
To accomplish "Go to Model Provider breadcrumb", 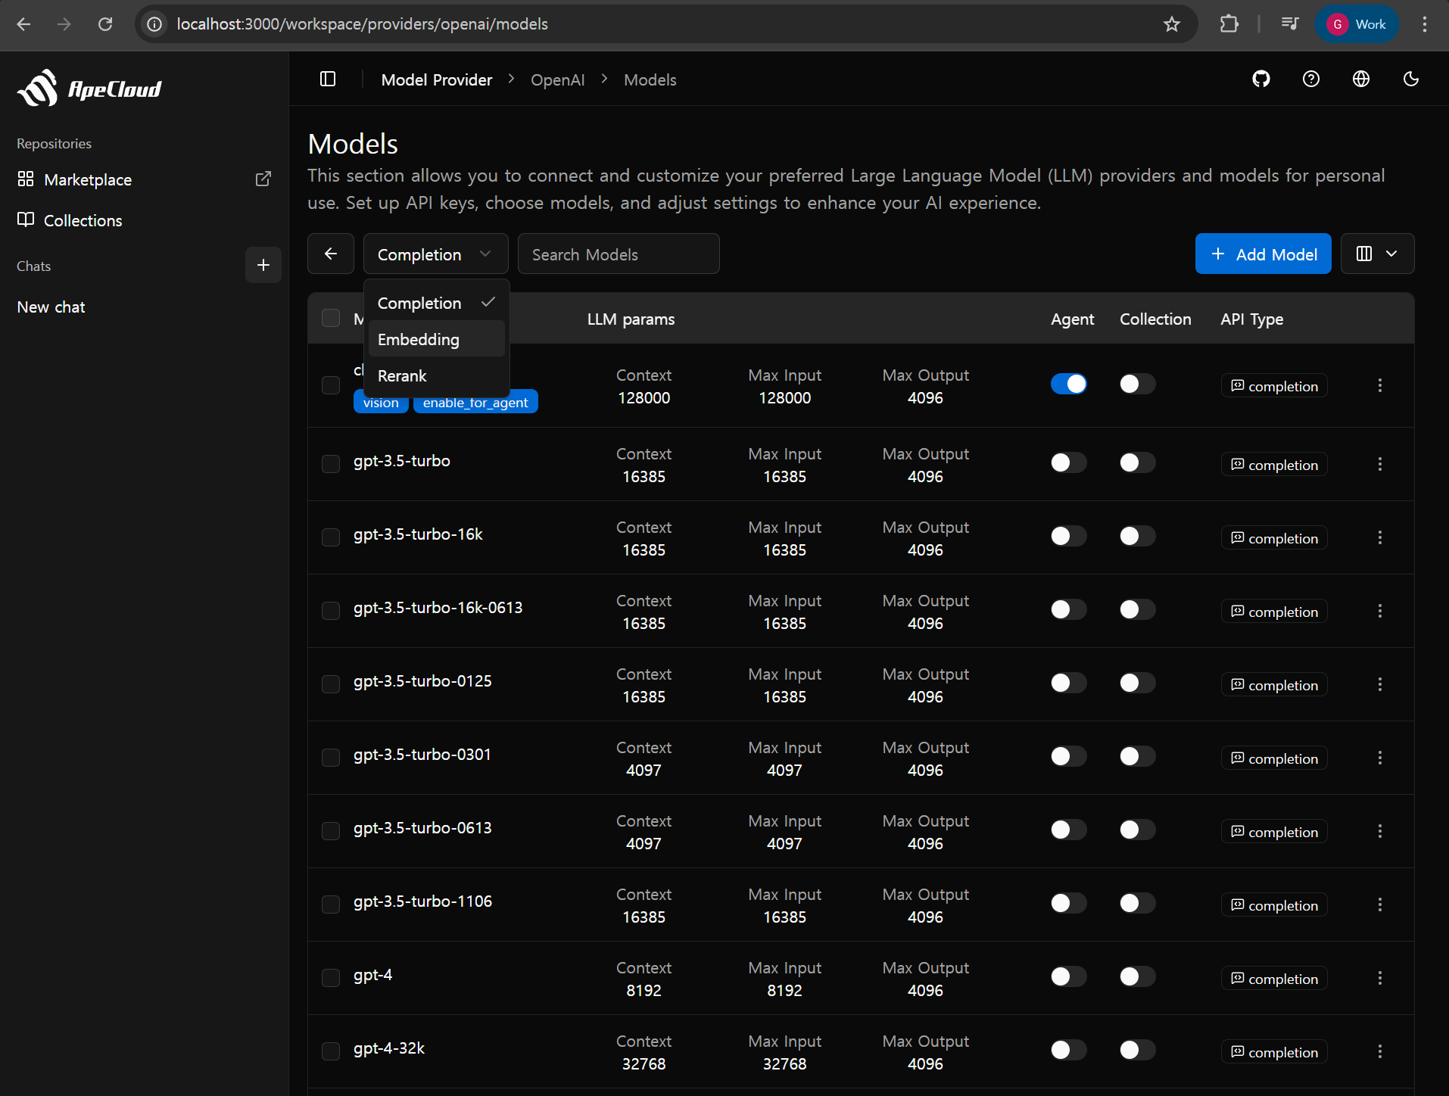I will point(437,79).
